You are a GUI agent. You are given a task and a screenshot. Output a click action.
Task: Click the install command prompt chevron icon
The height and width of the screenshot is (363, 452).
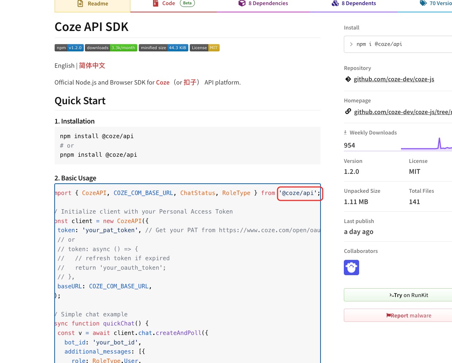[x=351, y=44]
